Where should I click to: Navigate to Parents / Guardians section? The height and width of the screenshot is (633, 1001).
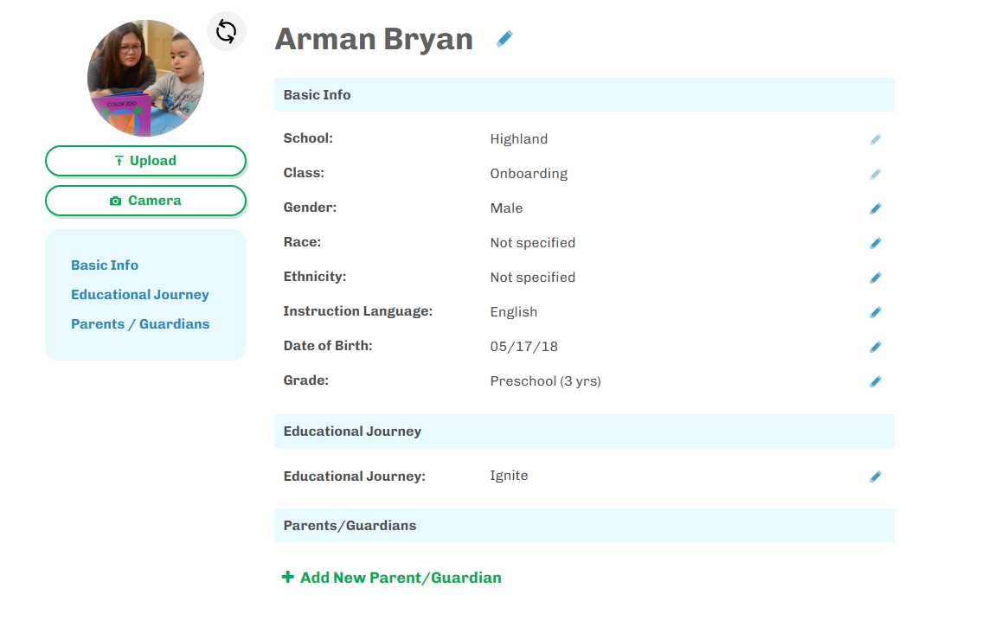pos(140,324)
